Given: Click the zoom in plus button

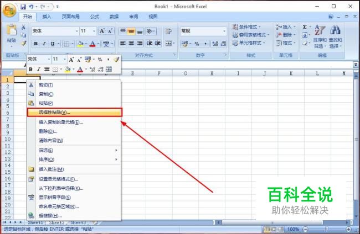Looking at the screenshot, I should tap(348, 229).
